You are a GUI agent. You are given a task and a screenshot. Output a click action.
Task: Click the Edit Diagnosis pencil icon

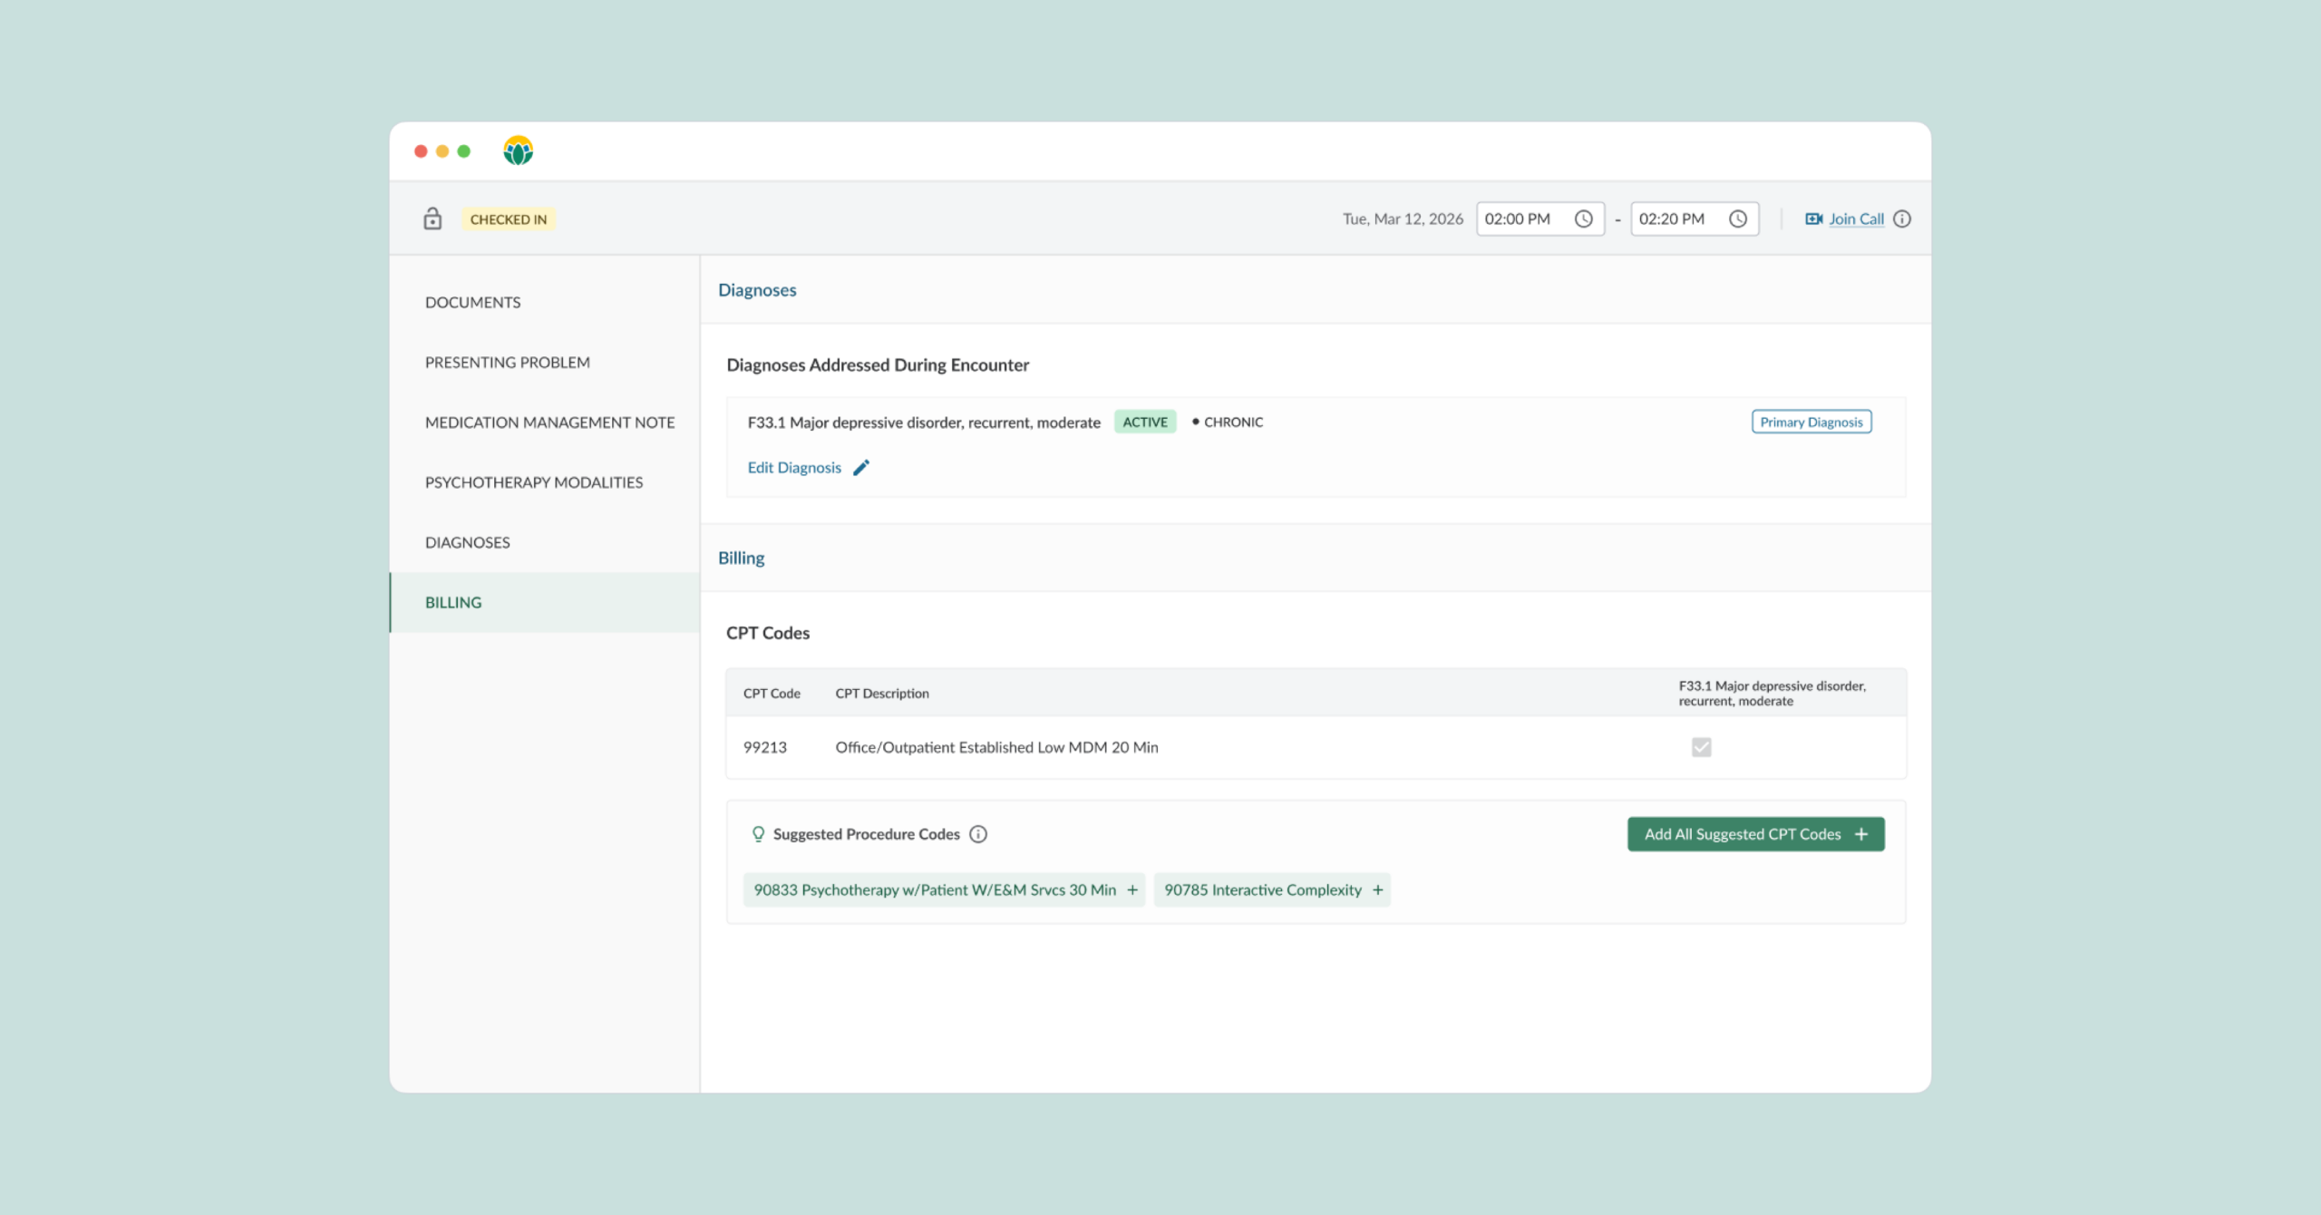861,467
